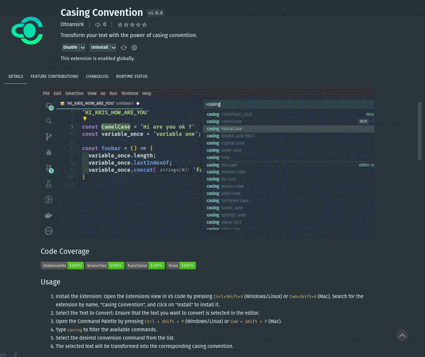
Task: Click the five-star rating
Action: pos(132,25)
